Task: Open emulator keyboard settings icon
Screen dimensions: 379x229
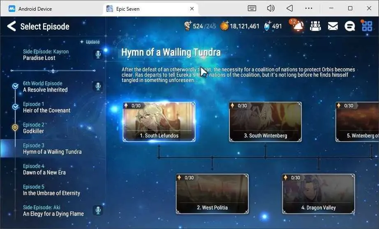Action: point(252,9)
